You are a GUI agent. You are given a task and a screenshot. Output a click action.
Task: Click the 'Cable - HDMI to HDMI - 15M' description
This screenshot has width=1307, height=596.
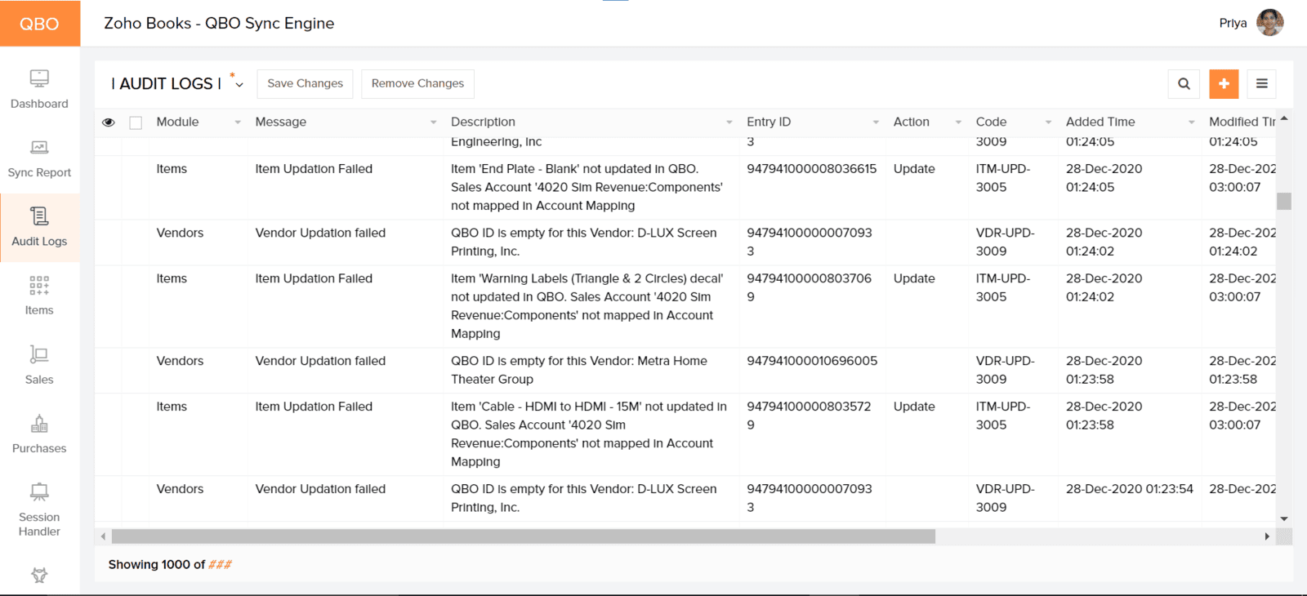point(588,434)
